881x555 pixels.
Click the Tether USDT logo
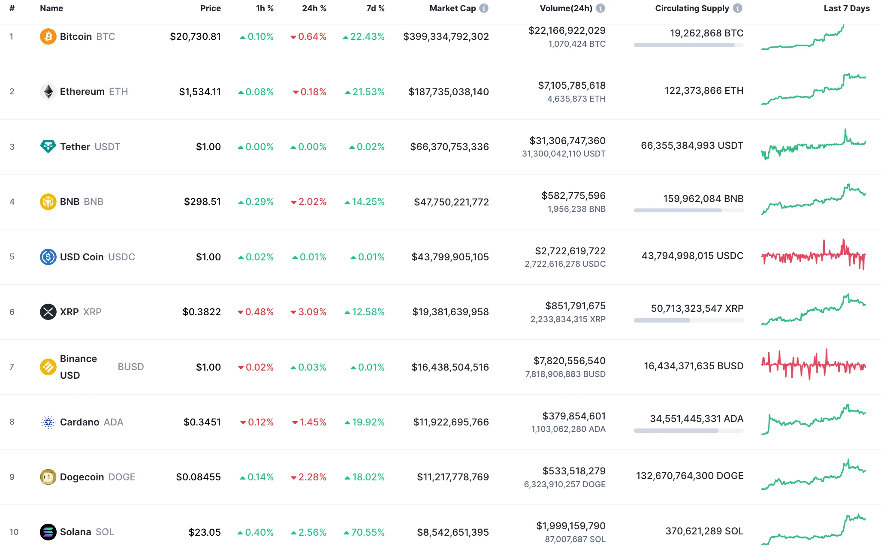point(48,147)
